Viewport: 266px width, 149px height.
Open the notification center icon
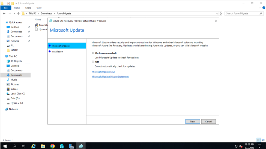(x=259, y=146)
